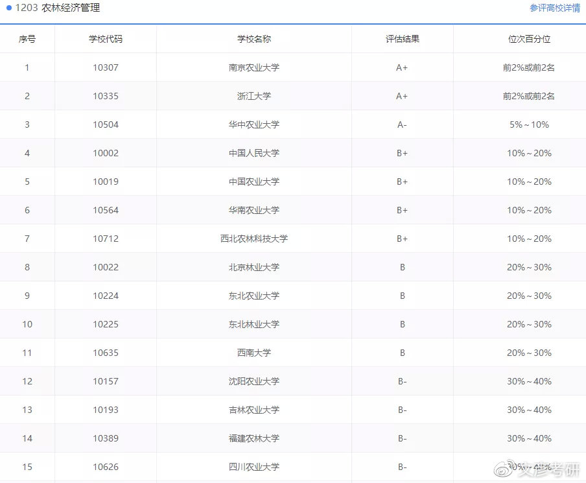Viewport: 586px width, 483px height.
Task: Select school name 四川农业大学
Action: tap(254, 467)
